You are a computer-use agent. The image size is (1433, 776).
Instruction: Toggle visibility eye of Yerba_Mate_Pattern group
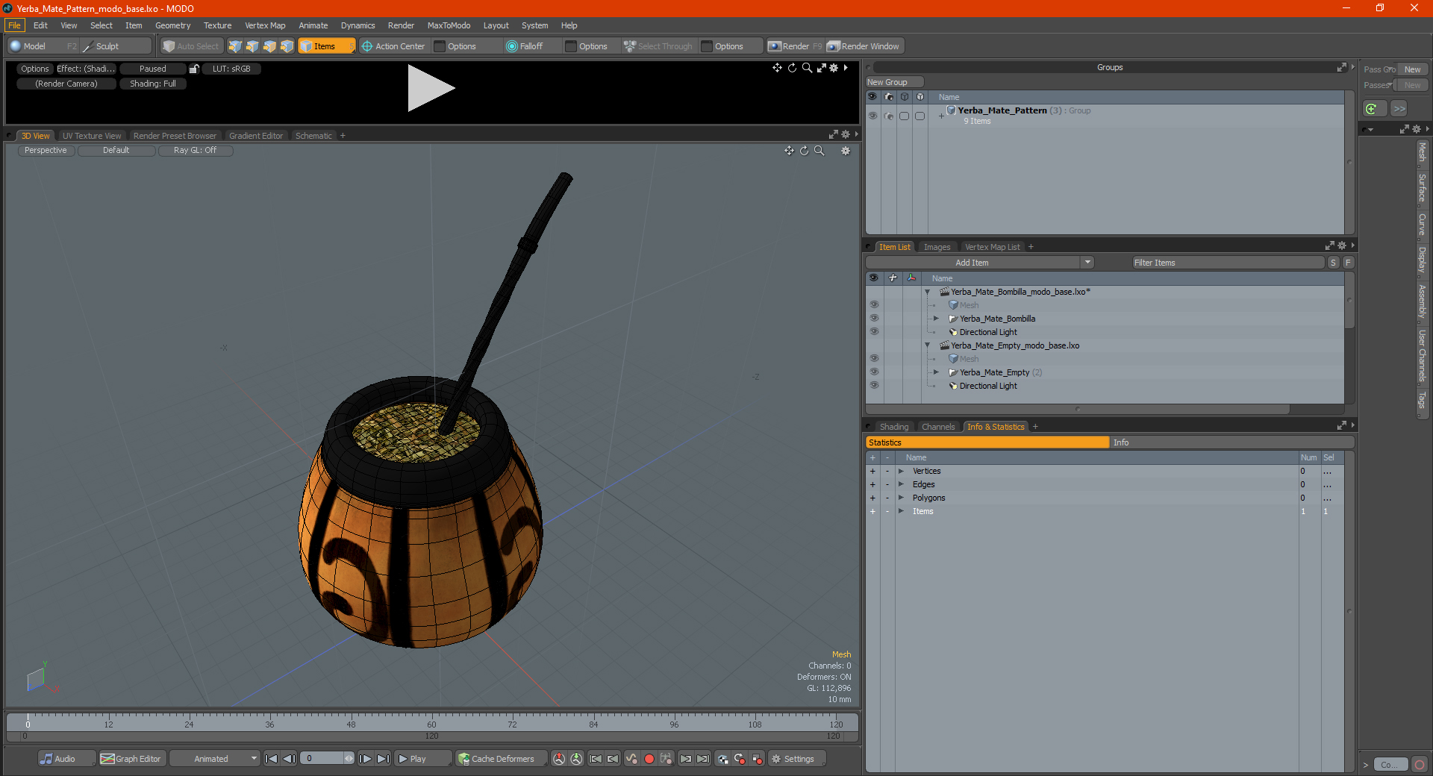872,116
